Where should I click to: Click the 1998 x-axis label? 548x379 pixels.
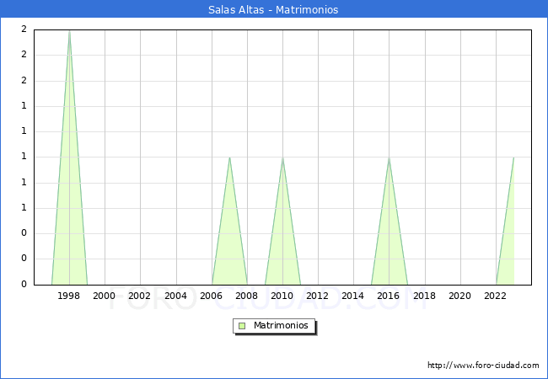(69, 296)
